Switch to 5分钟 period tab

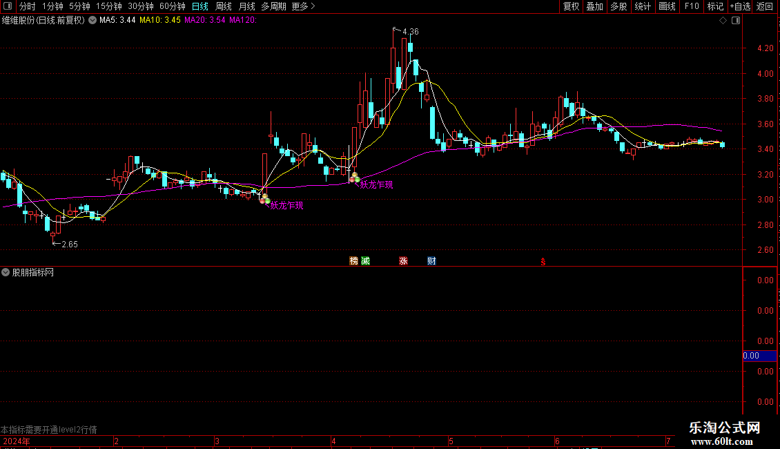pyautogui.click(x=79, y=6)
